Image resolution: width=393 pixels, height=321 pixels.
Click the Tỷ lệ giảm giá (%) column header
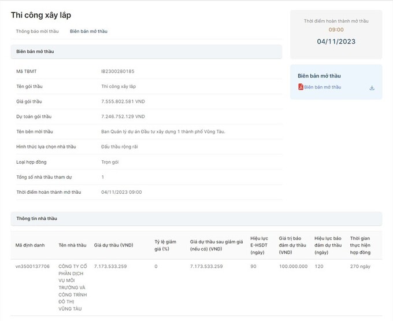pyautogui.click(x=165, y=245)
